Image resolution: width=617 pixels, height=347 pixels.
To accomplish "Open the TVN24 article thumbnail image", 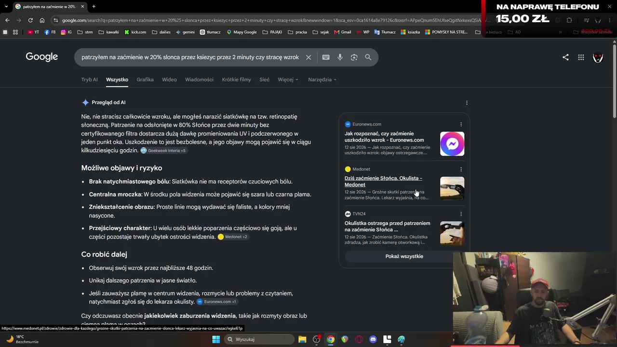I will point(452,233).
